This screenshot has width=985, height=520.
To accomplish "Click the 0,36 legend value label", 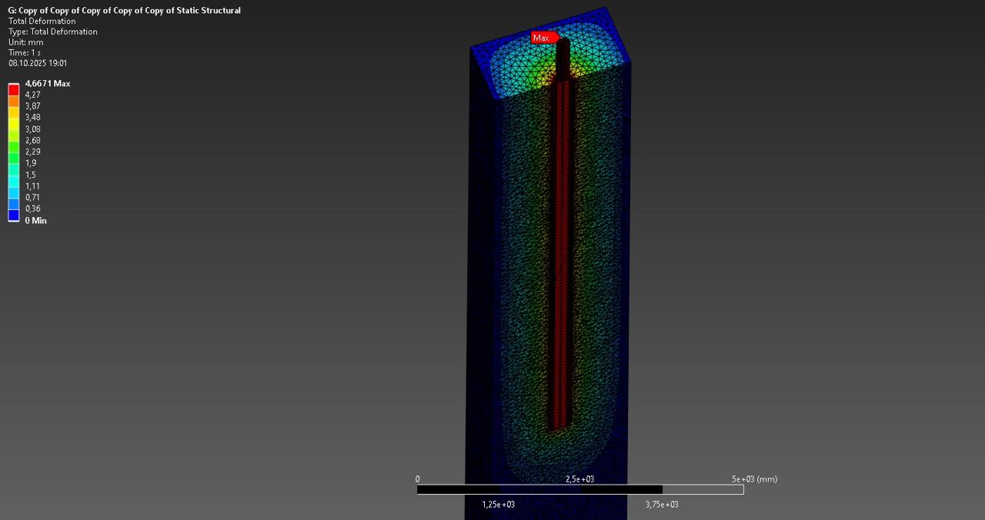I will point(32,208).
